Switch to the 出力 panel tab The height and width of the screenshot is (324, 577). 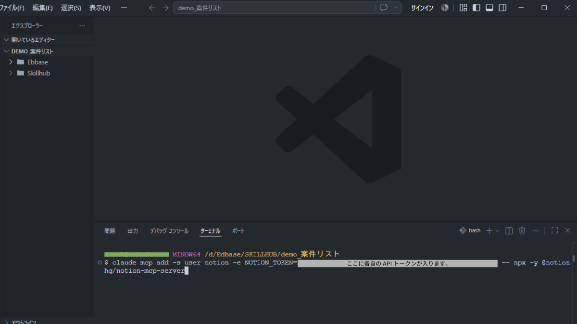133,231
